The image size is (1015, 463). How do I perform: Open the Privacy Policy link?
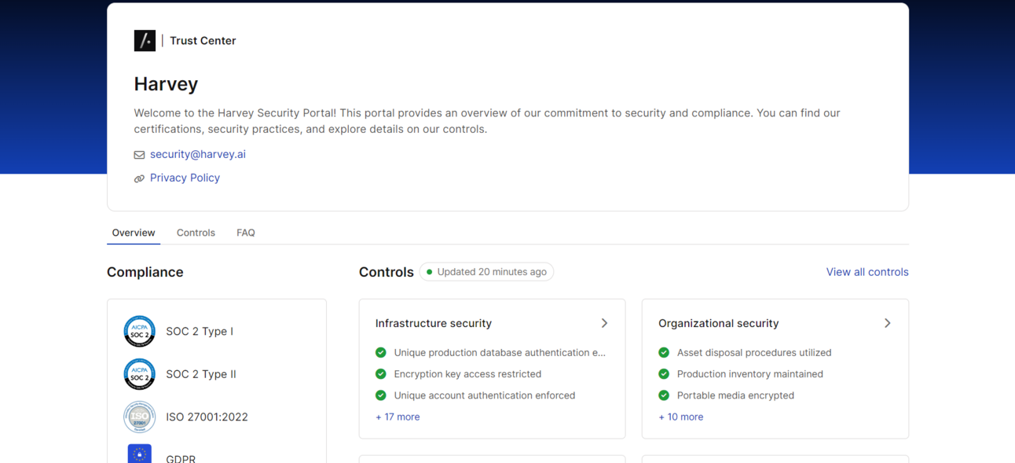(185, 178)
